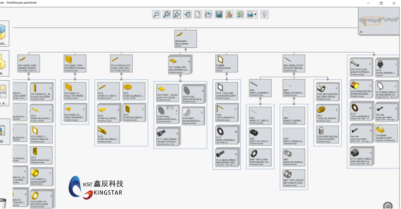Select the 0116 00100_GRASERA part

[387, 68]
